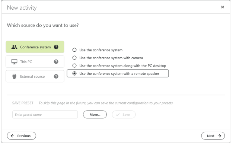
Task: Open the More... preset options
Action: click(95, 115)
